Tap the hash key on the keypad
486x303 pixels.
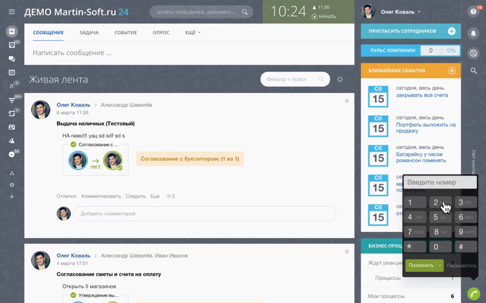466,247
